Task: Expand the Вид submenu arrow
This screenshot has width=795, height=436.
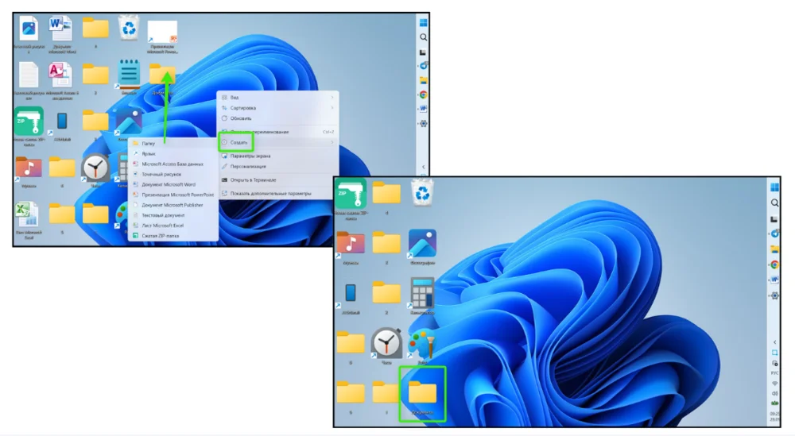Action: coord(332,97)
